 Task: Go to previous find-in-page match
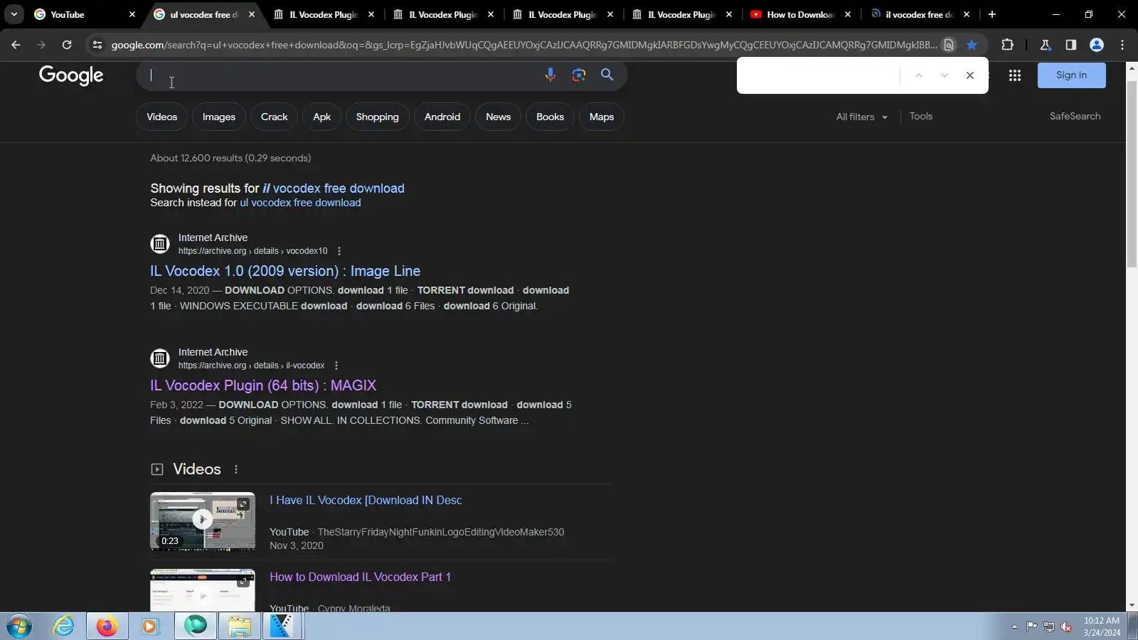(x=919, y=75)
